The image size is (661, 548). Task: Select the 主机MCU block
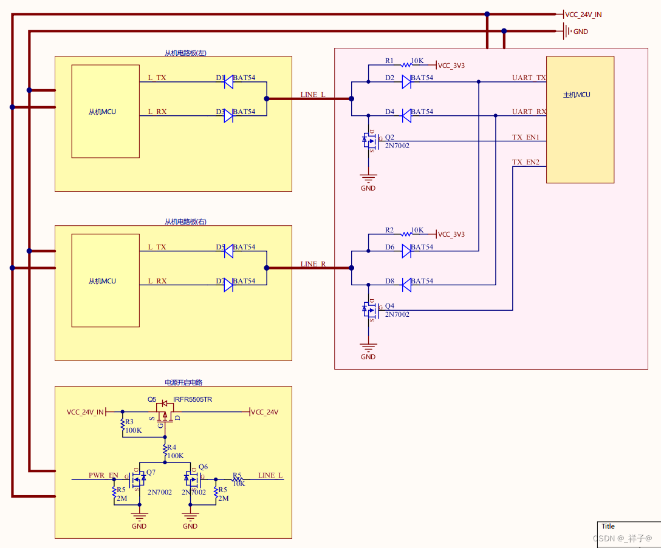580,120
